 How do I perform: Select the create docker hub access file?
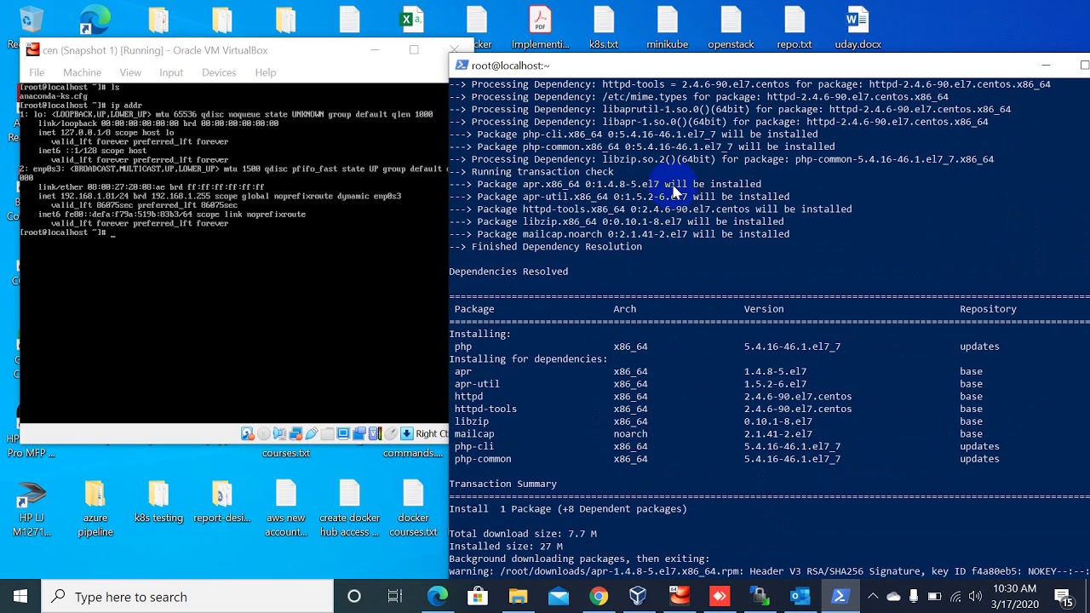point(349,509)
